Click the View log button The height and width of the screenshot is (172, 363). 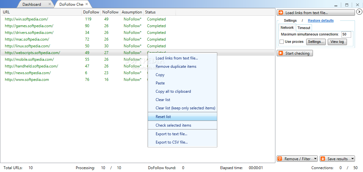click(337, 42)
